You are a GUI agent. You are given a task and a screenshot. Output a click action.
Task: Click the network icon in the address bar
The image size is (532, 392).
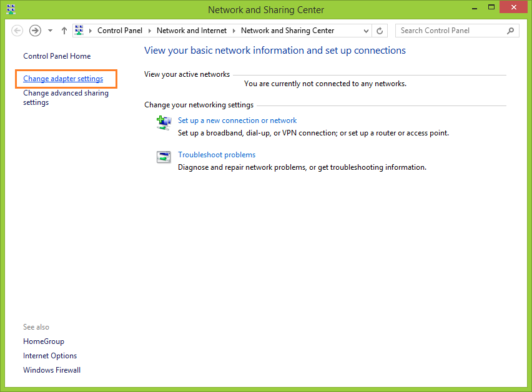point(79,30)
